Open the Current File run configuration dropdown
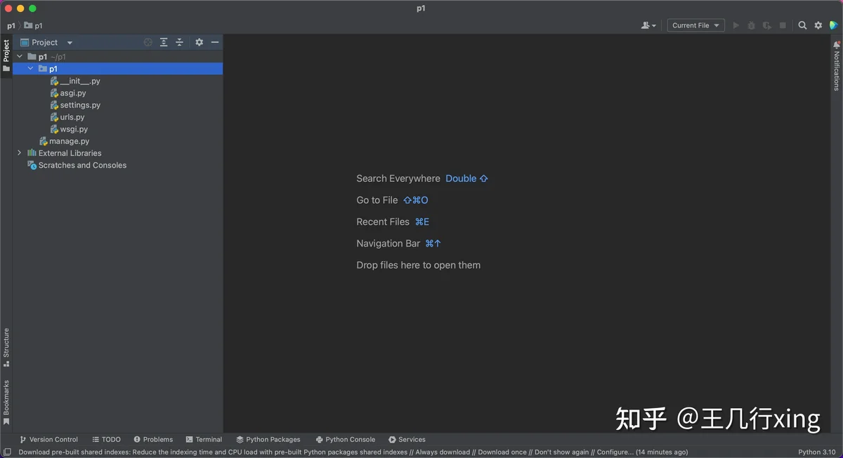Viewport: 843px width, 458px height. tap(695, 25)
